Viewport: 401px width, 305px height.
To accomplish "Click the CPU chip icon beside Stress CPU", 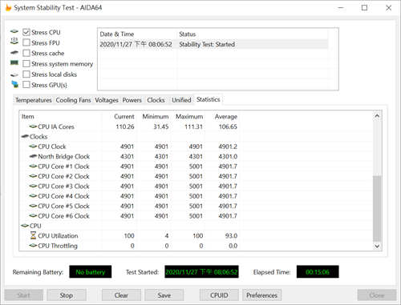I will click(x=14, y=32).
